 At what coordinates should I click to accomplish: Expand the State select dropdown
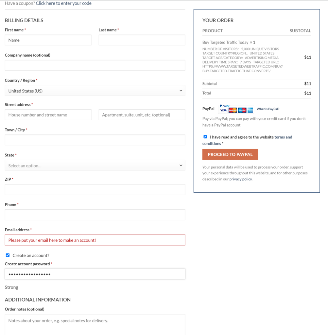[95, 165]
